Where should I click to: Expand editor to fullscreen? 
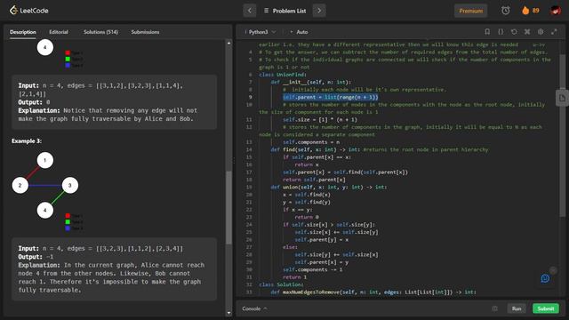click(554, 32)
